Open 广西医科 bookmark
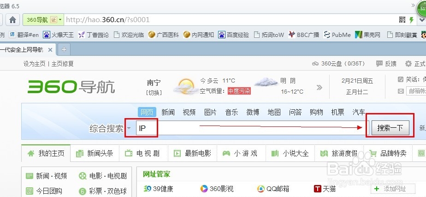The height and width of the screenshot is (197, 426). click(164, 35)
